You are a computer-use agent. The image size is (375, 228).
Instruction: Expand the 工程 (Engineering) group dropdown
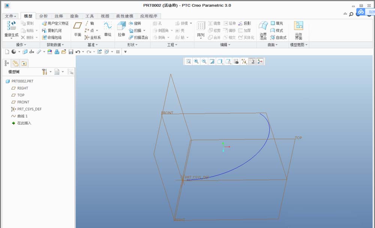[172, 45]
